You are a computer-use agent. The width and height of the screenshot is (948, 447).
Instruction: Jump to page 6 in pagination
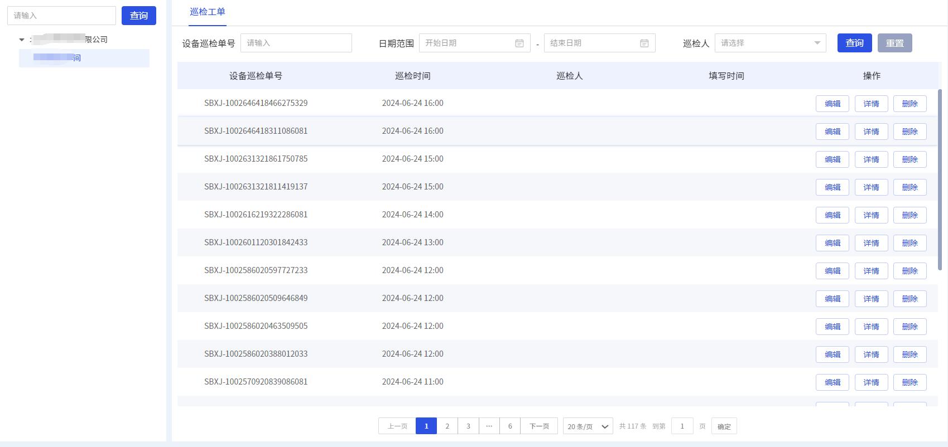click(510, 426)
